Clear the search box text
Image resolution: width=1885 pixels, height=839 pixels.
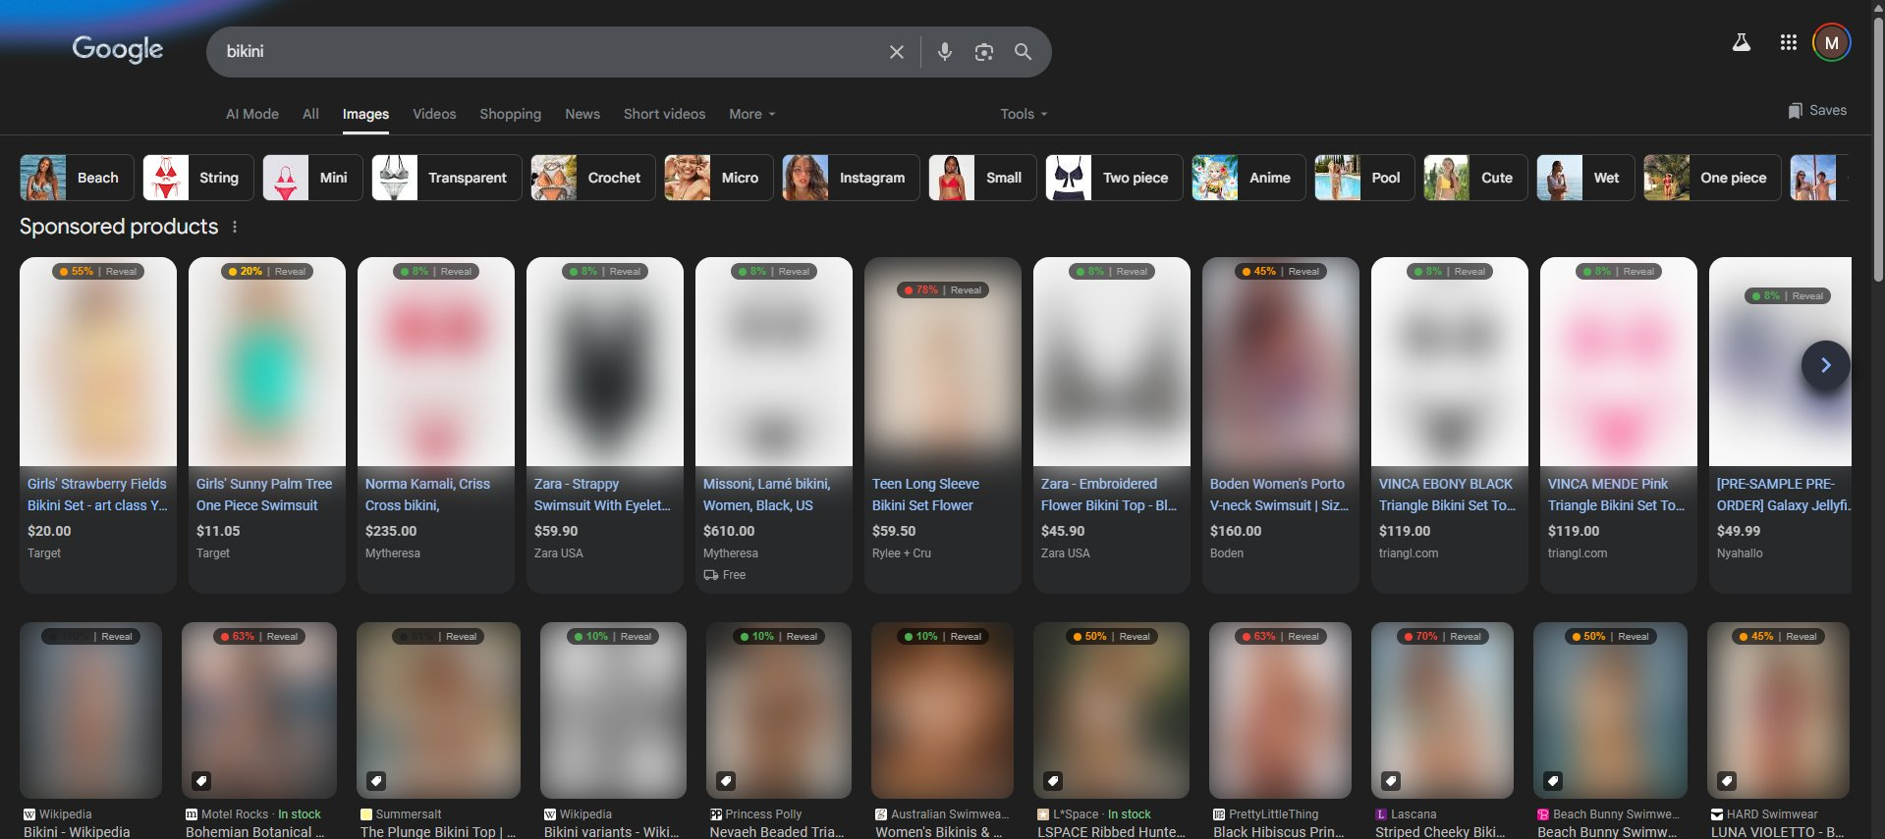(896, 52)
